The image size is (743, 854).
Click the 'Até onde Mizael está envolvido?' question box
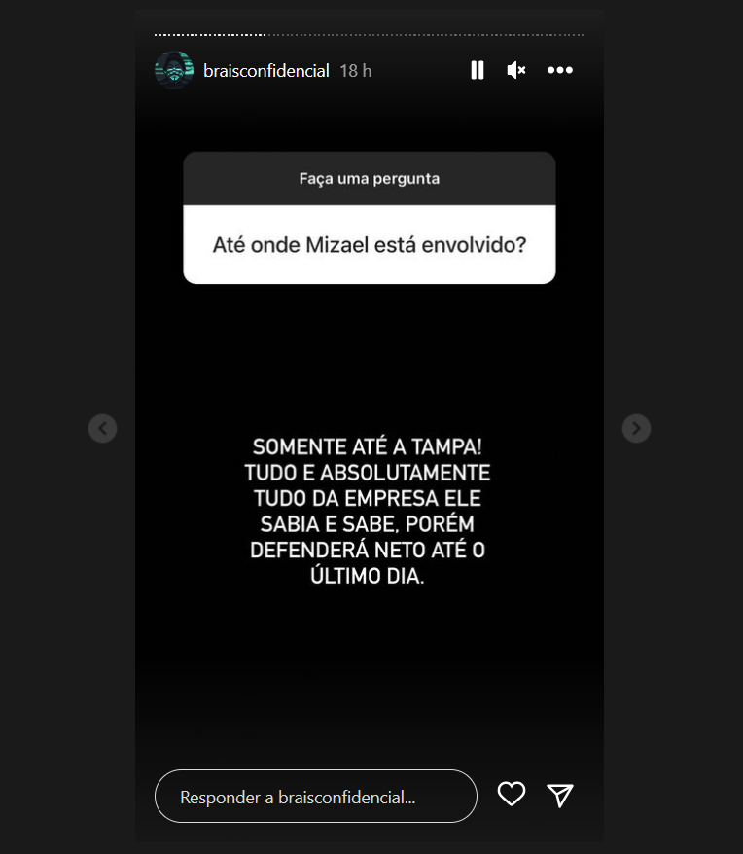pyautogui.click(x=370, y=244)
